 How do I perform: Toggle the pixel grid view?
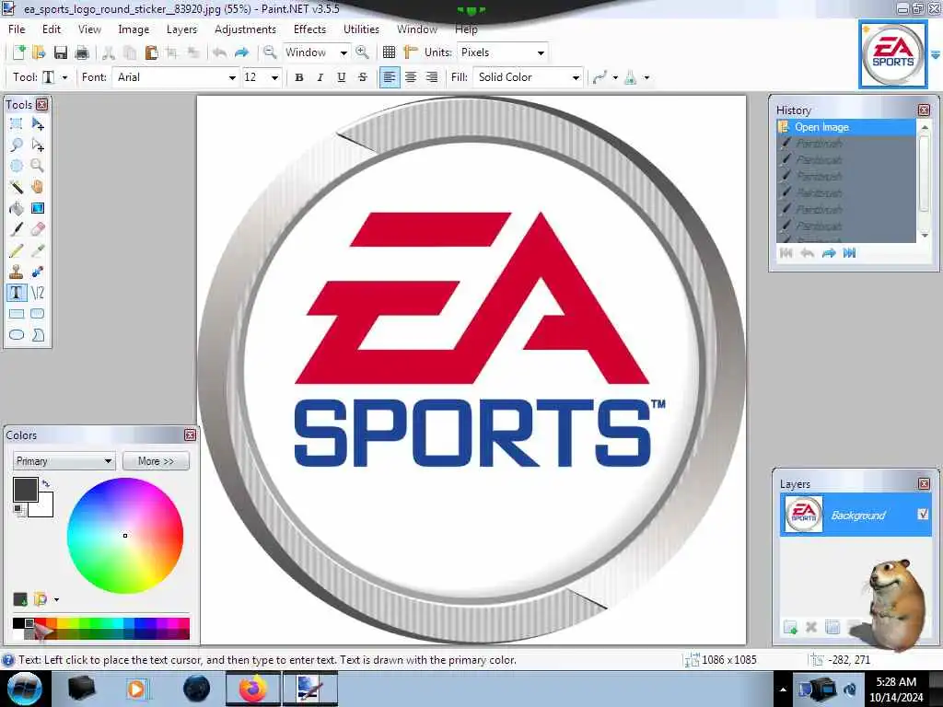pyautogui.click(x=390, y=52)
